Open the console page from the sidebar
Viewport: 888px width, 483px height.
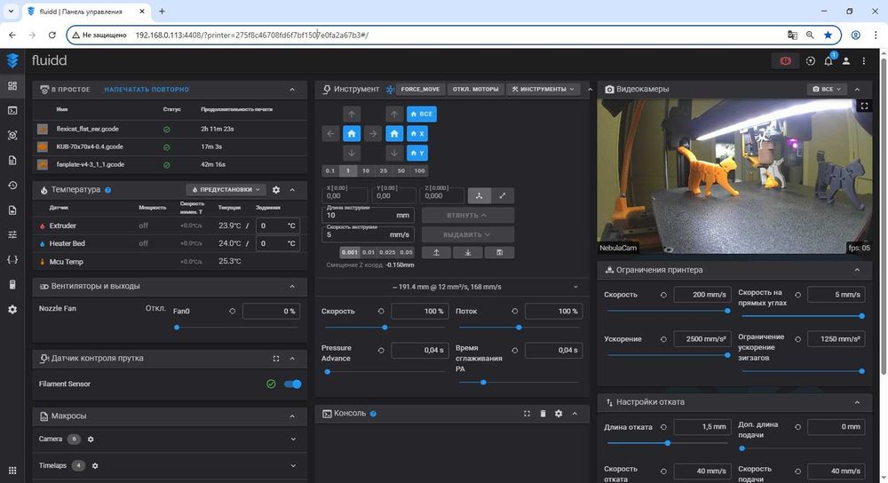click(x=12, y=111)
